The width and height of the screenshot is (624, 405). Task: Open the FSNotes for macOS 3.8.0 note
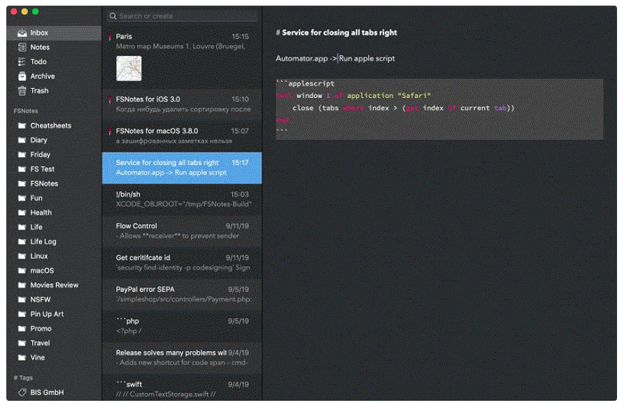click(x=182, y=136)
